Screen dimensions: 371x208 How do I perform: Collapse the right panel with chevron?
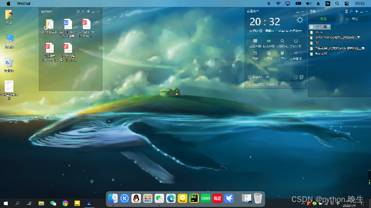[x=367, y=12]
